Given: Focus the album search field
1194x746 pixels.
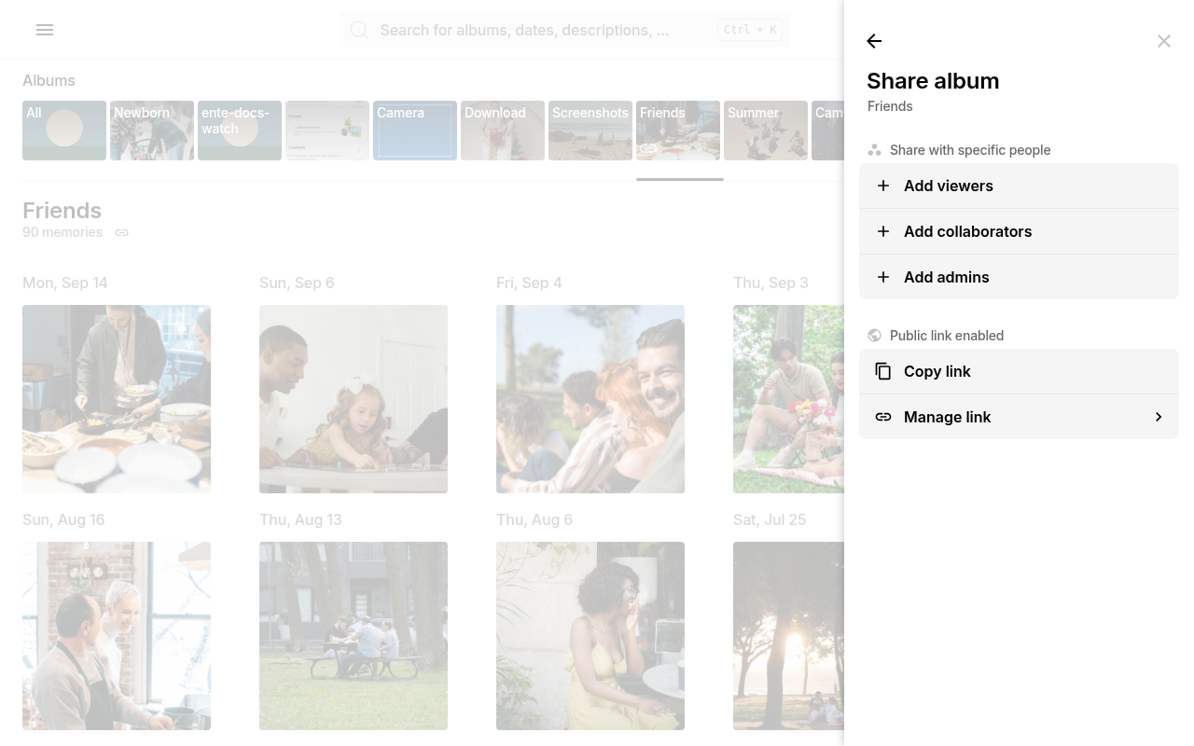Looking at the screenshot, I should pos(565,30).
